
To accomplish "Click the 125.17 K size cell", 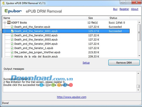I will coord(94,31).
